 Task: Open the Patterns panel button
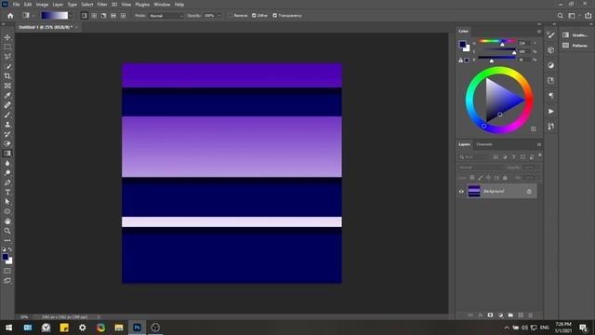pos(575,46)
